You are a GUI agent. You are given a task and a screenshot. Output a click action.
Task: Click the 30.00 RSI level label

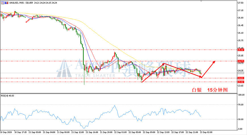(241, 119)
